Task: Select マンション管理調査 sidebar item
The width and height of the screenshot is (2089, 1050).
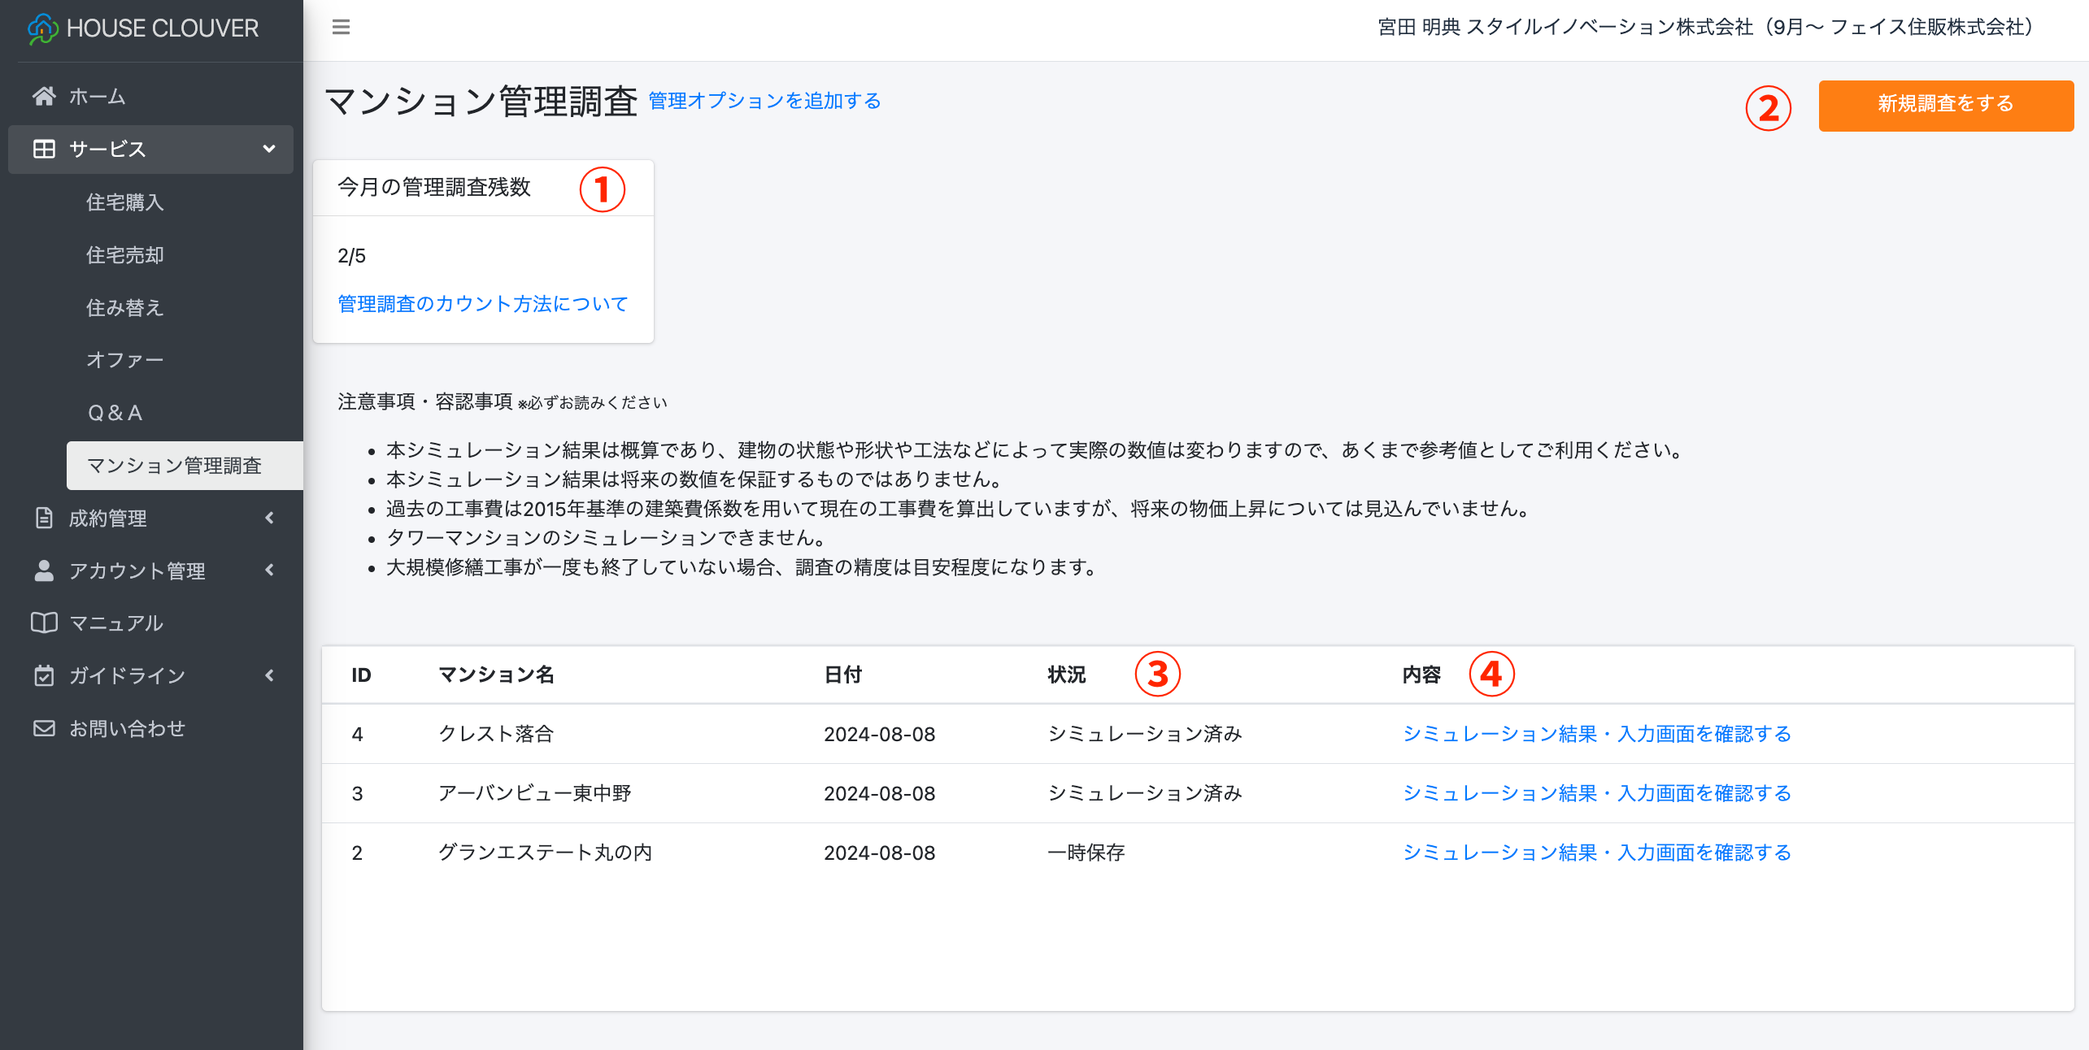Action: coord(174,466)
